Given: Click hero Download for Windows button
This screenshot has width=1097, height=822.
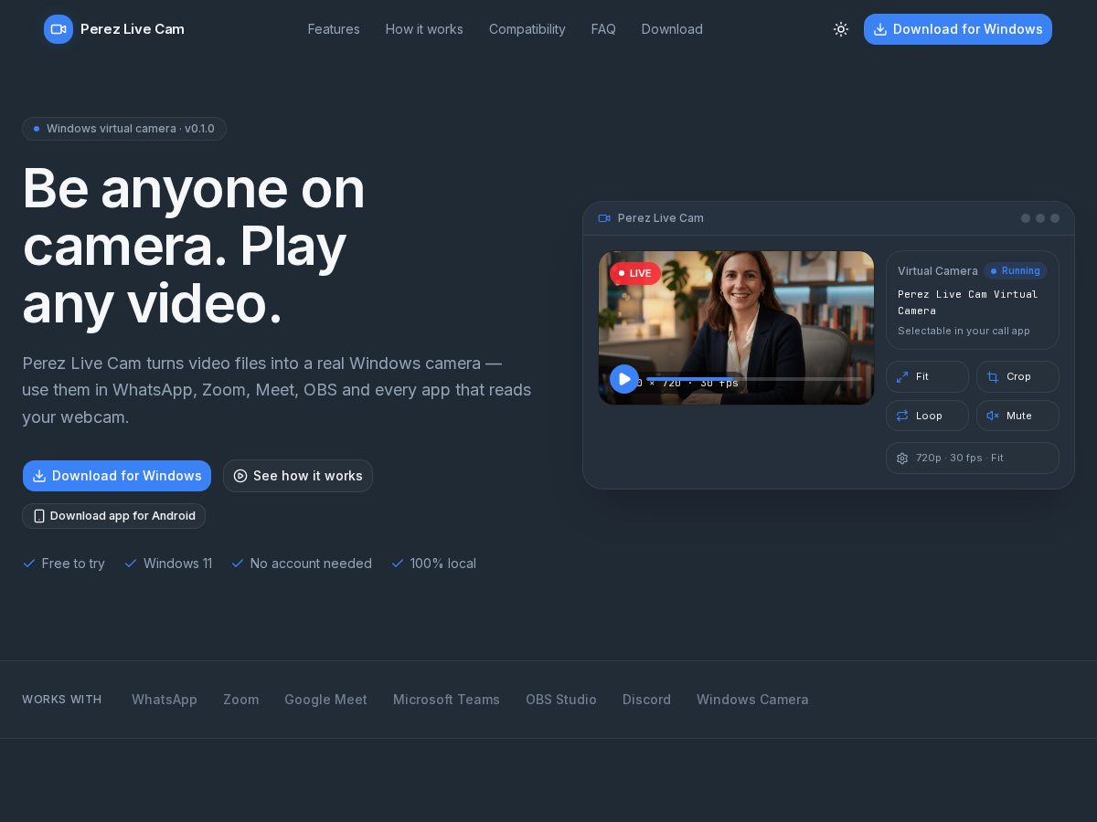Looking at the screenshot, I should (117, 476).
